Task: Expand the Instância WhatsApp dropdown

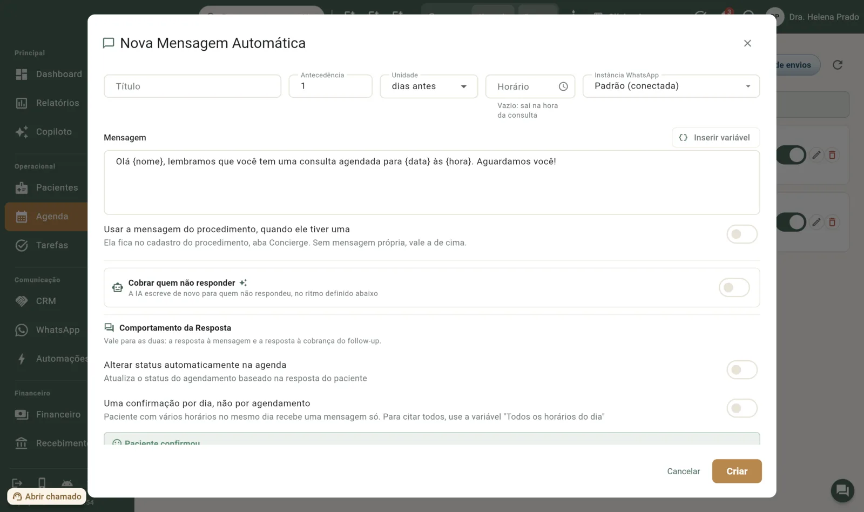Action: point(671,86)
